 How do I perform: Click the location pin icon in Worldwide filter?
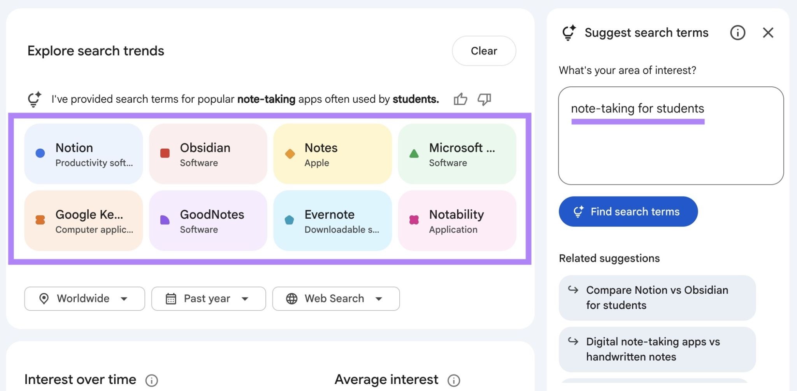pos(44,298)
